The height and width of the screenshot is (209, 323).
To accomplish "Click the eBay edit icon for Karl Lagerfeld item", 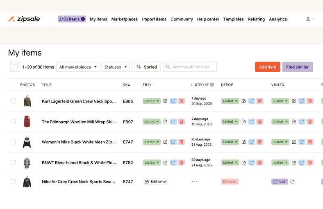I will click(x=165, y=101).
